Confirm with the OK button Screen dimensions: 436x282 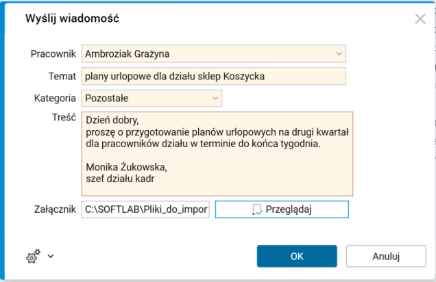click(x=297, y=257)
